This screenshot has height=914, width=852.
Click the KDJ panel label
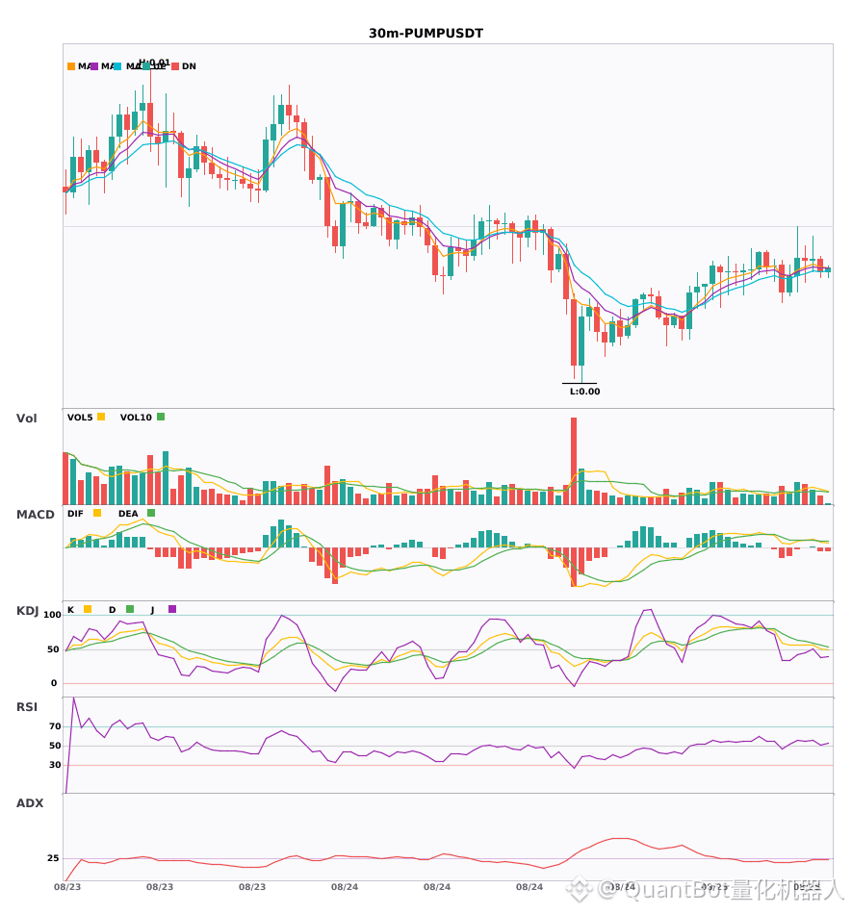(27, 611)
